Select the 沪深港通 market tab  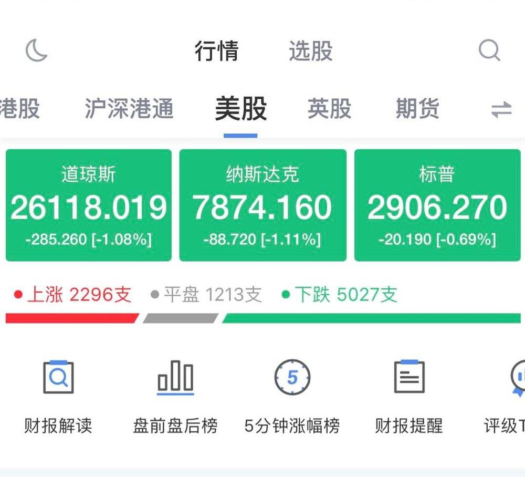[x=129, y=109]
